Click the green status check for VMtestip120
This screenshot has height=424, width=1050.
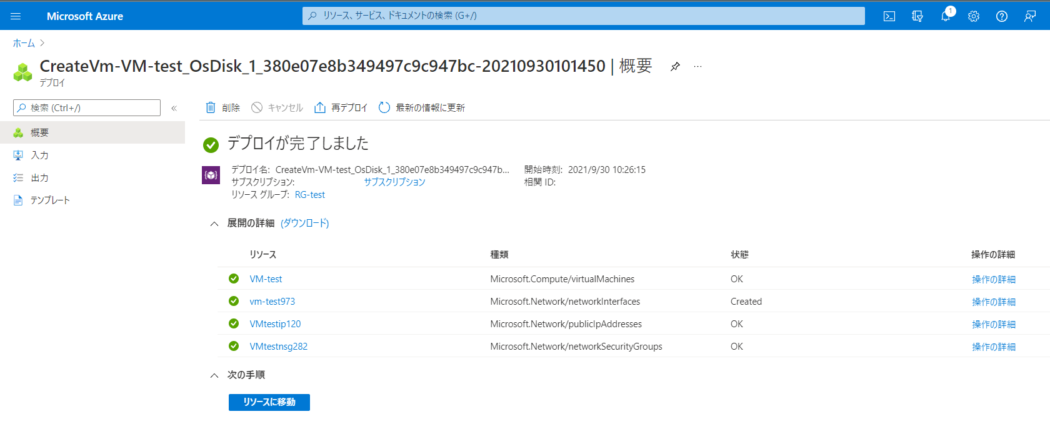234,323
